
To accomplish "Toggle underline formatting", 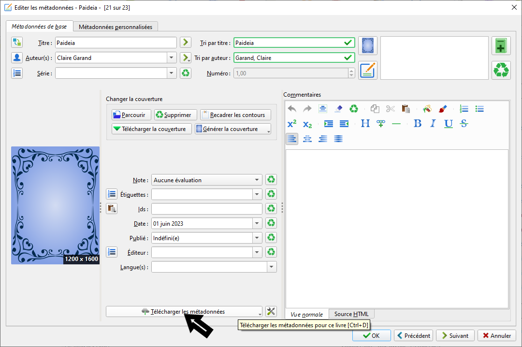I will pos(449,124).
